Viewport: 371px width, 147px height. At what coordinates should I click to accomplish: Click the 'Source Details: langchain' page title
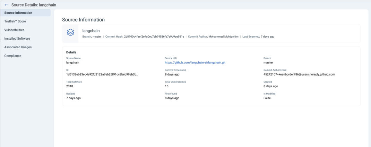coord(34,5)
